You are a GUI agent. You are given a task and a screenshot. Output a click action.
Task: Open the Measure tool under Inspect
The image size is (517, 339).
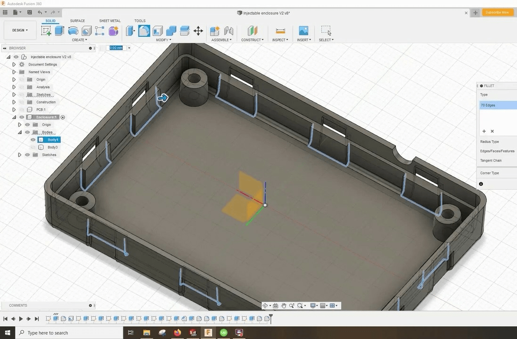(279, 31)
